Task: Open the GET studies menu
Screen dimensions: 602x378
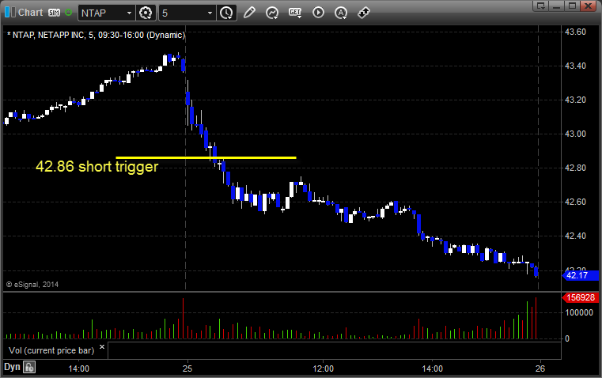Action: pos(295,13)
